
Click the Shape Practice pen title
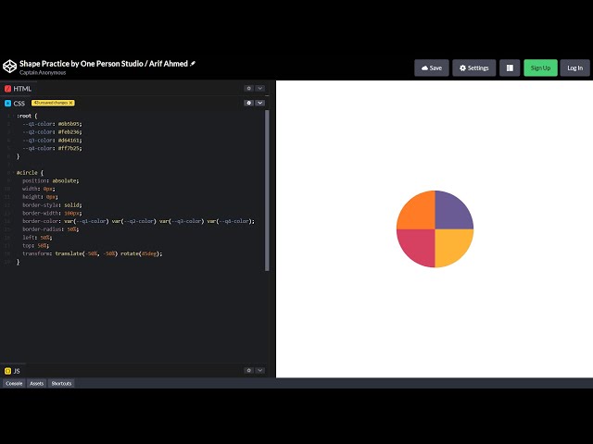coord(104,64)
